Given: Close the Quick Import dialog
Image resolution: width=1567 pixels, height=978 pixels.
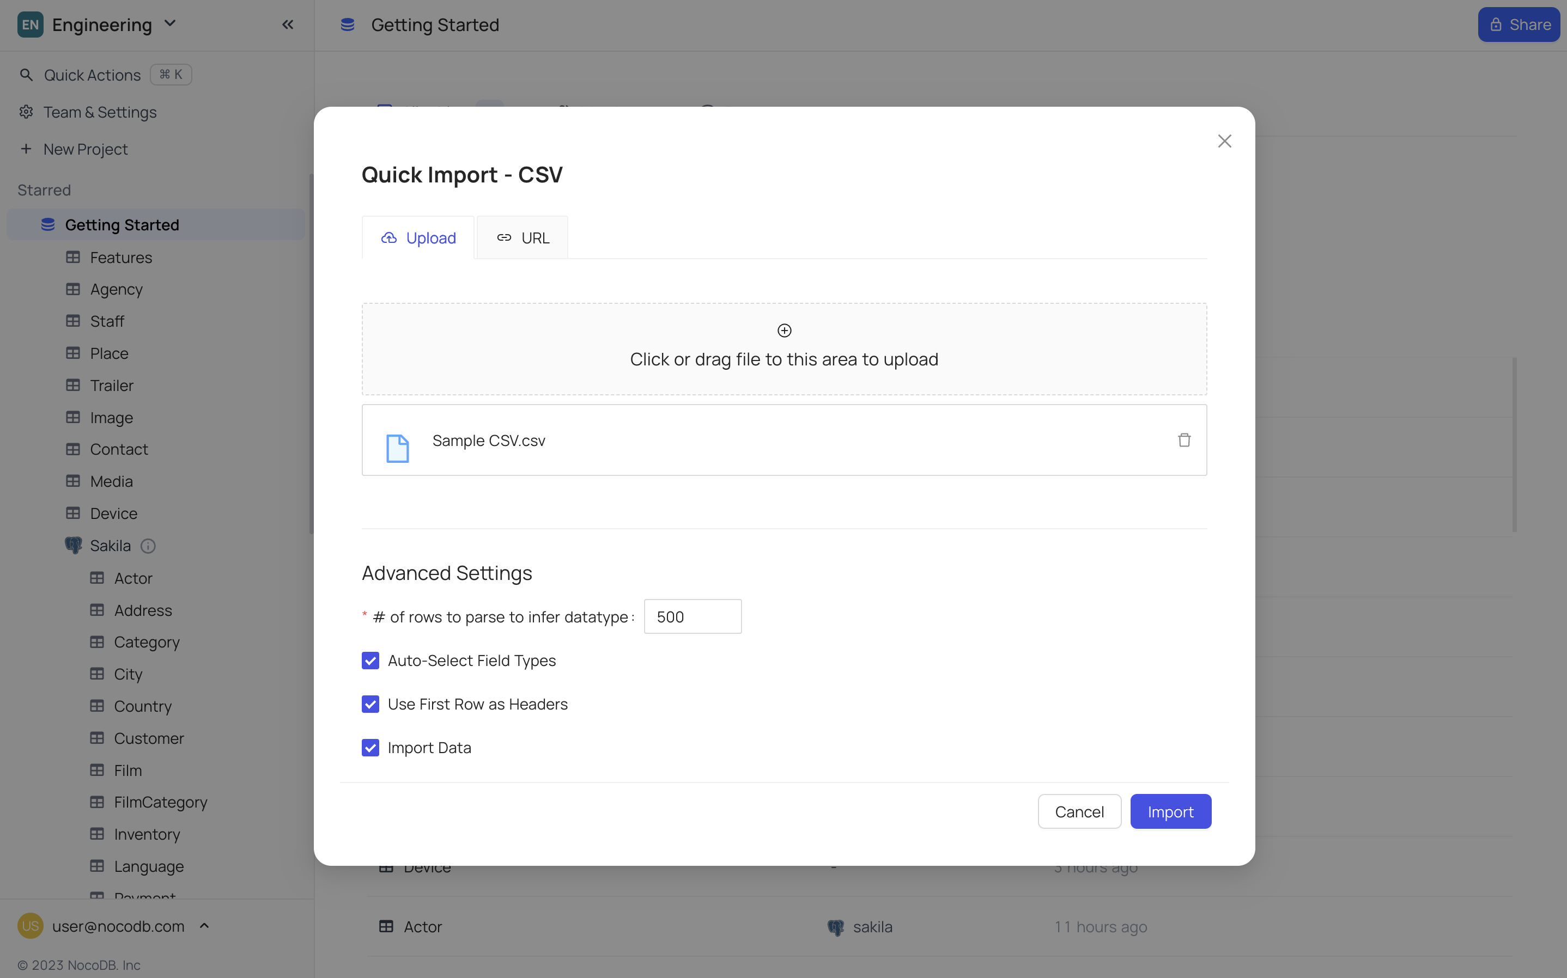Looking at the screenshot, I should pos(1224,141).
